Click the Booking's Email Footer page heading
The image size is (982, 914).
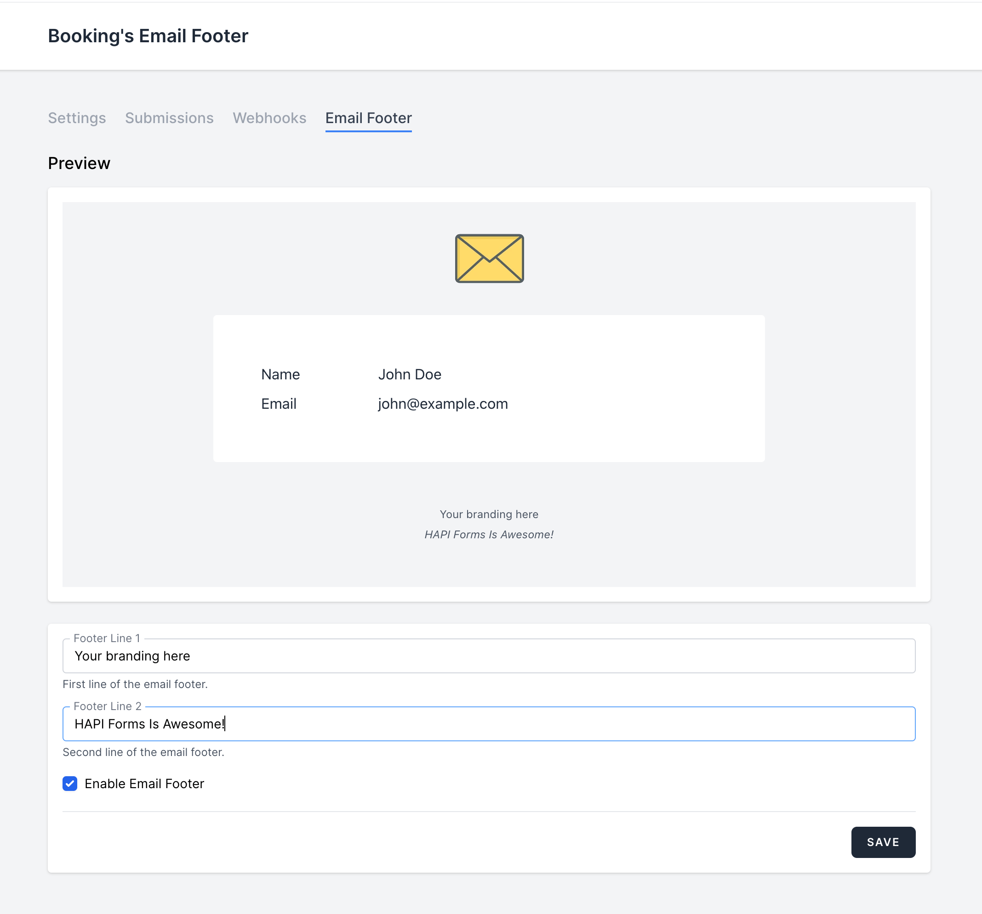click(x=148, y=35)
